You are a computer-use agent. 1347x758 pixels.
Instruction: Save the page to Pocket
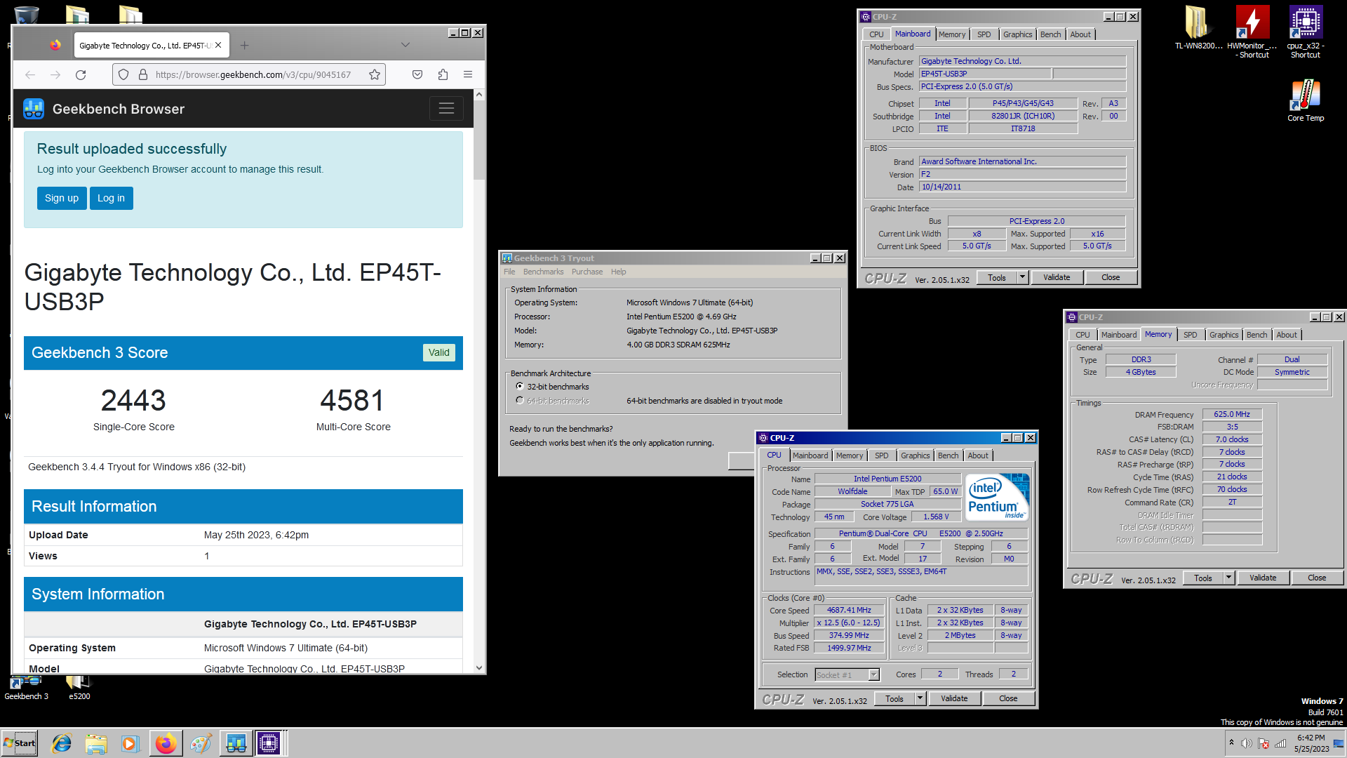[417, 74]
